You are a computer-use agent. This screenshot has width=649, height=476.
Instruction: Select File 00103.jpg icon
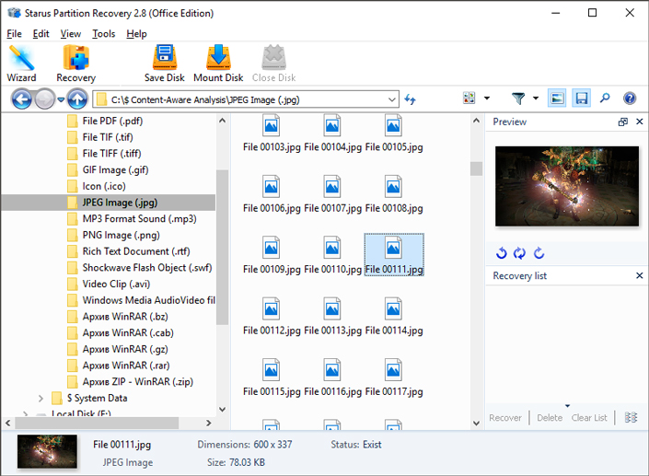coord(271,125)
